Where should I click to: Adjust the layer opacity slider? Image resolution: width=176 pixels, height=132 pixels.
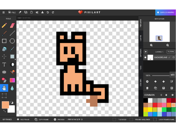pos(161,76)
